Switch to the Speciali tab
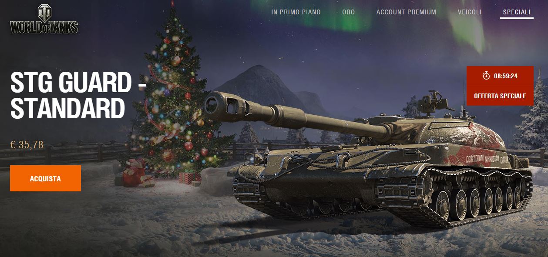Image resolution: width=548 pixels, height=257 pixels. coord(517,12)
